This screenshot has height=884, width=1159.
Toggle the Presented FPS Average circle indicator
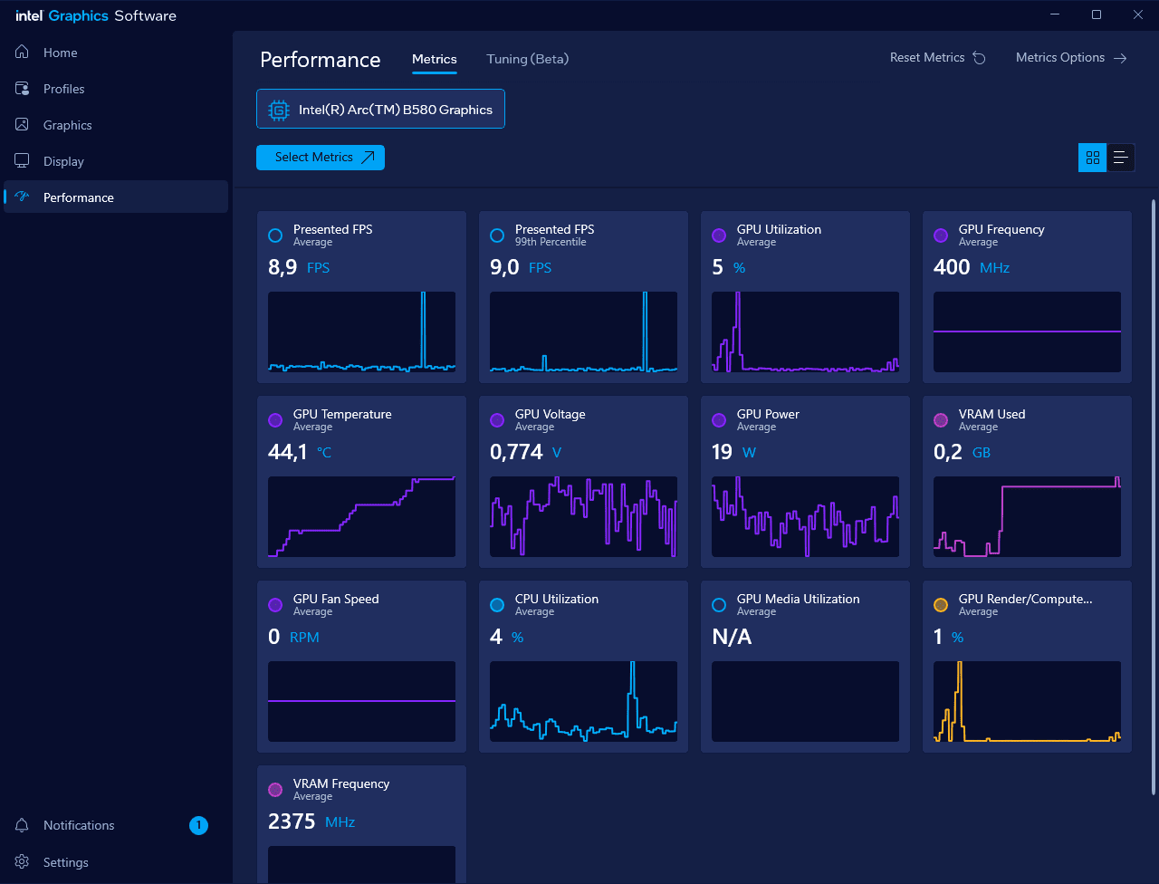click(x=275, y=235)
